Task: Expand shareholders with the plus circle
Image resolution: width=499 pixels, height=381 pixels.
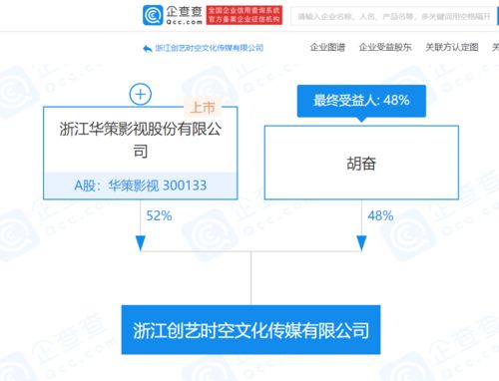Action: 141,94
